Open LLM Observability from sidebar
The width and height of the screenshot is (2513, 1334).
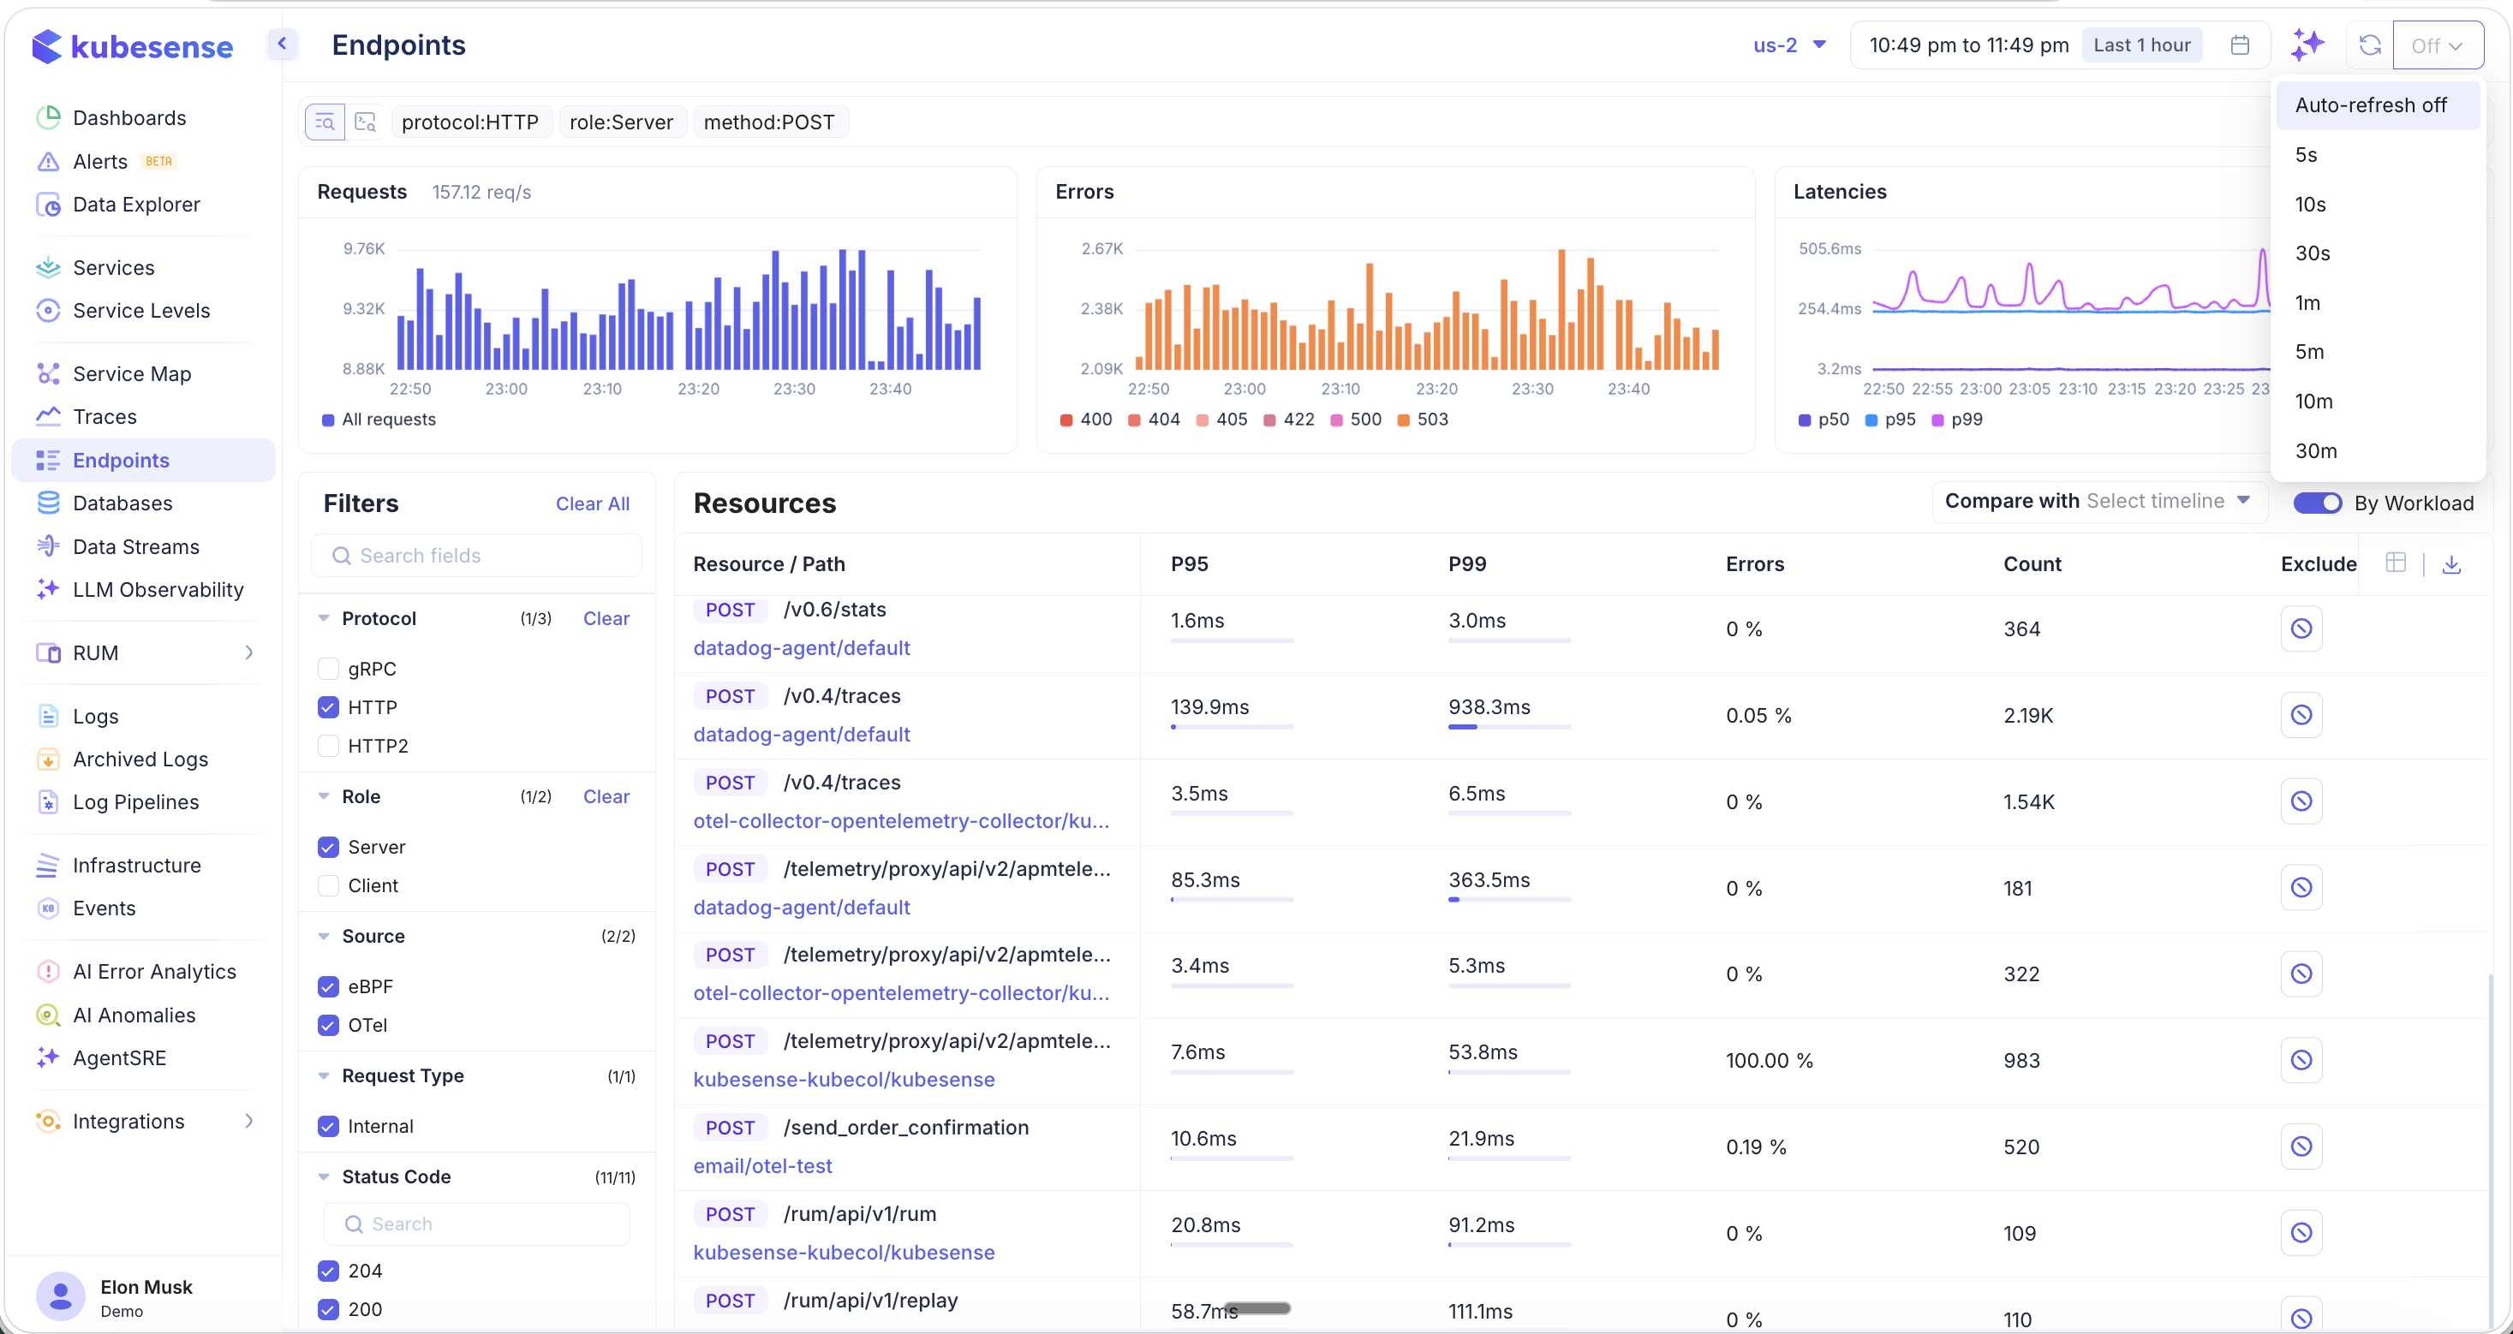(158, 589)
